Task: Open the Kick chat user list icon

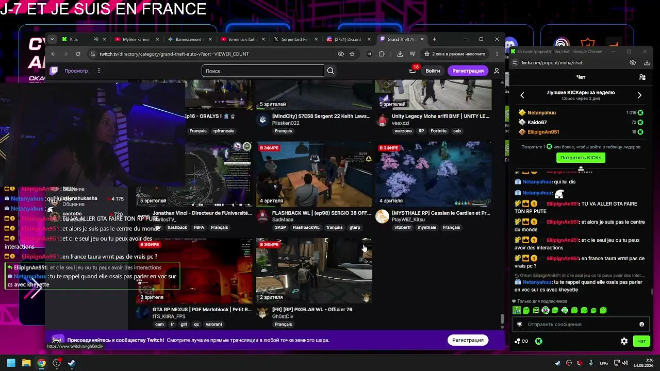Action: pyautogui.click(x=642, y=77)
